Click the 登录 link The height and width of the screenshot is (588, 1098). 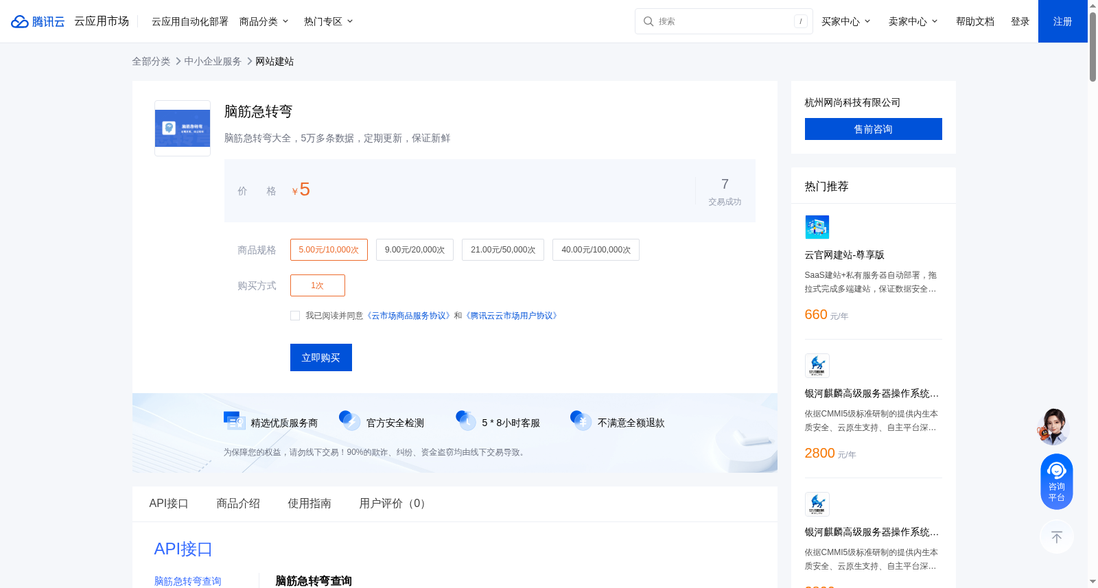[x=1020, y=21]
